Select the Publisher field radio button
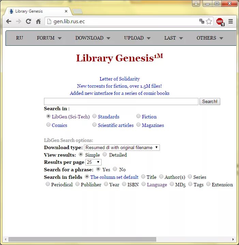239x245 pixels. [77, 184]
